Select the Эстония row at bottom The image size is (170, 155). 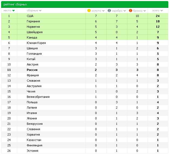click(x=85, y=151)
